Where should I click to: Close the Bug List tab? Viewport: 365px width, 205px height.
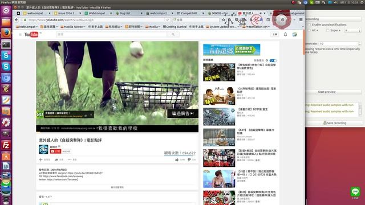coord(141,13)
